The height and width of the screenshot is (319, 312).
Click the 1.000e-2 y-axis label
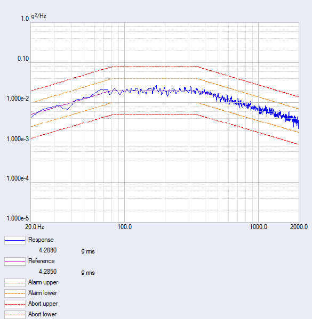[18, 99]
